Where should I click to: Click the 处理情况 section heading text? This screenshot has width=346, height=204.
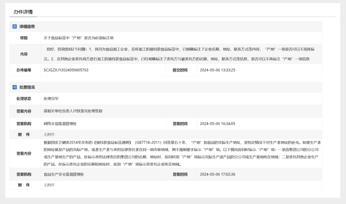[27, 87]
